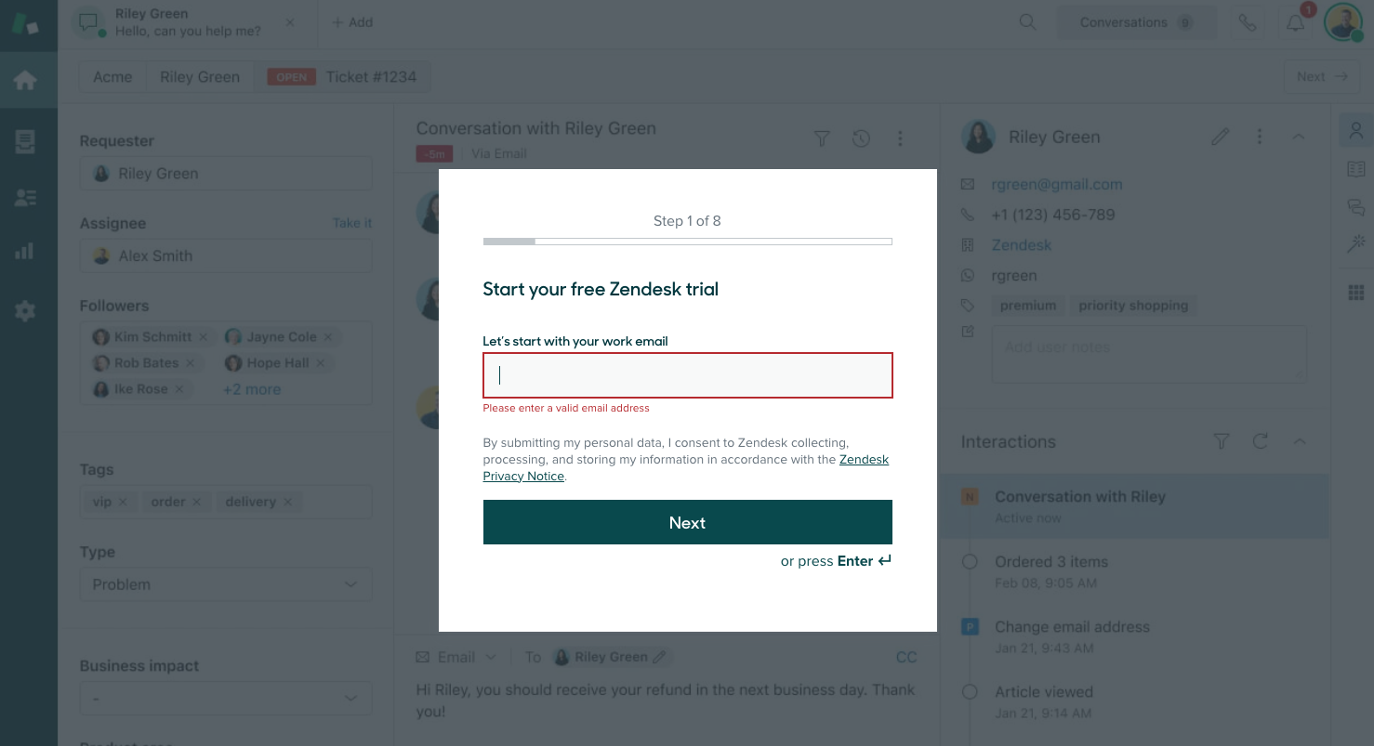
Task: Open Admin settings gear icon
Action: point(25,311)
